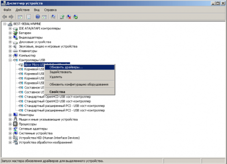Choose Задействовать in the context menu
The image size is (227, 164).
80,72
